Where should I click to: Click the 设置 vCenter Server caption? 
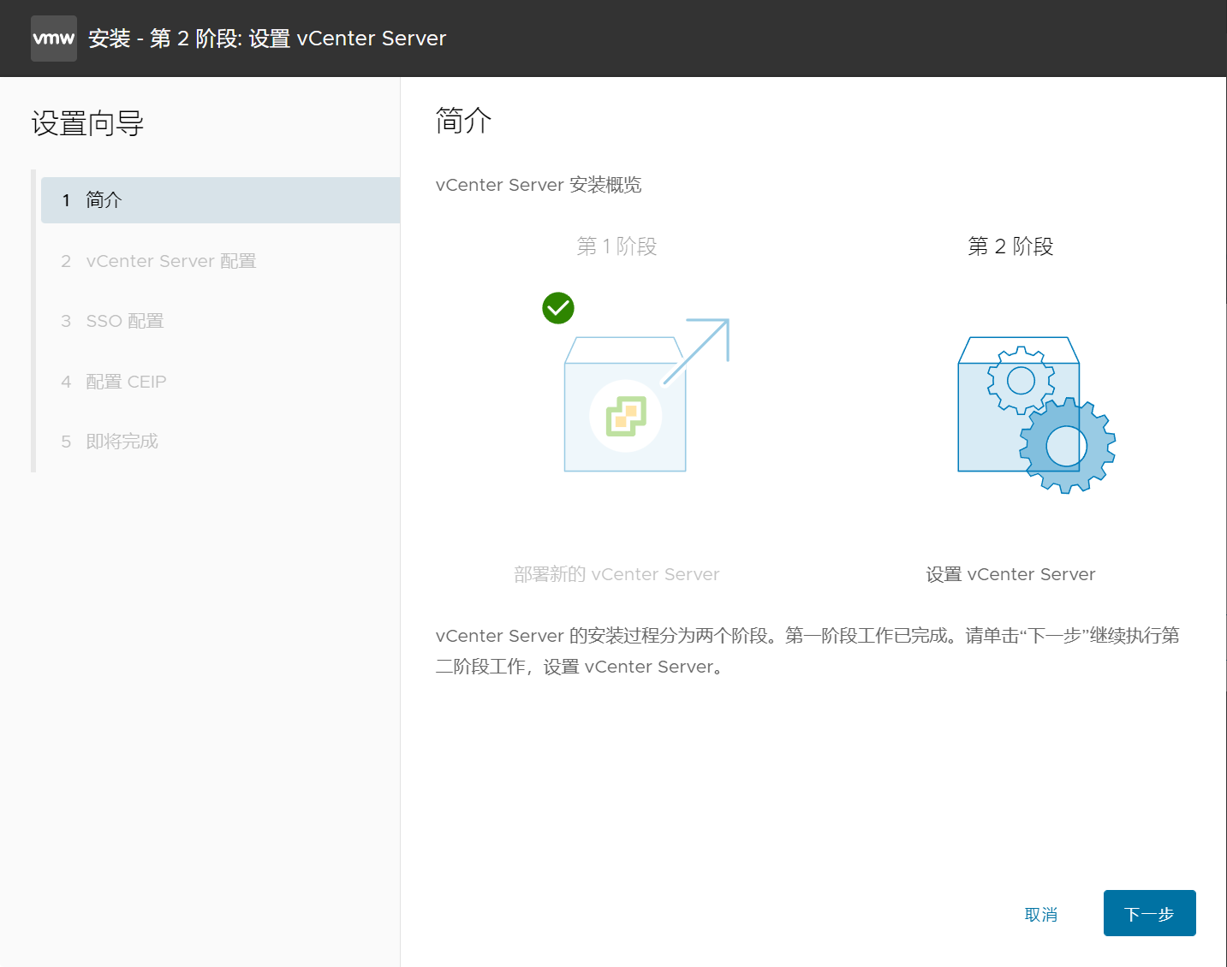(1010, 574)
